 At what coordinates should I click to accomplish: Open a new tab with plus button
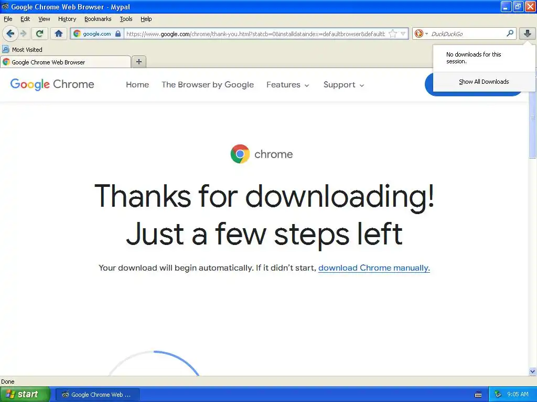(138, 62)
